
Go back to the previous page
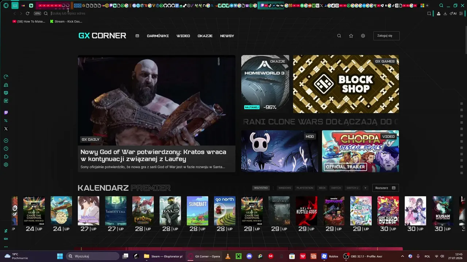pyautogui.click(x=15, y=13)
